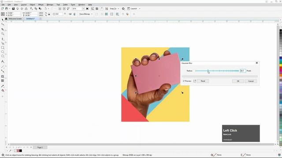The width and height of the screenshot is (282, 158).
Task: Select the Artistic Media tool
Action: pyautogui.click(x=3, y=43)
